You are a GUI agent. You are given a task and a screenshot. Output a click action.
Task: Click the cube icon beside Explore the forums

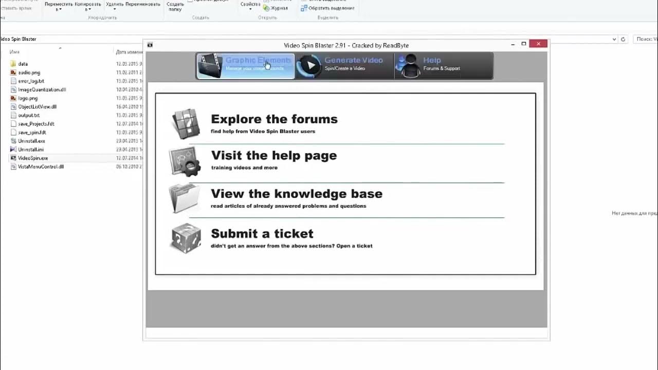(x=185, y=124)
